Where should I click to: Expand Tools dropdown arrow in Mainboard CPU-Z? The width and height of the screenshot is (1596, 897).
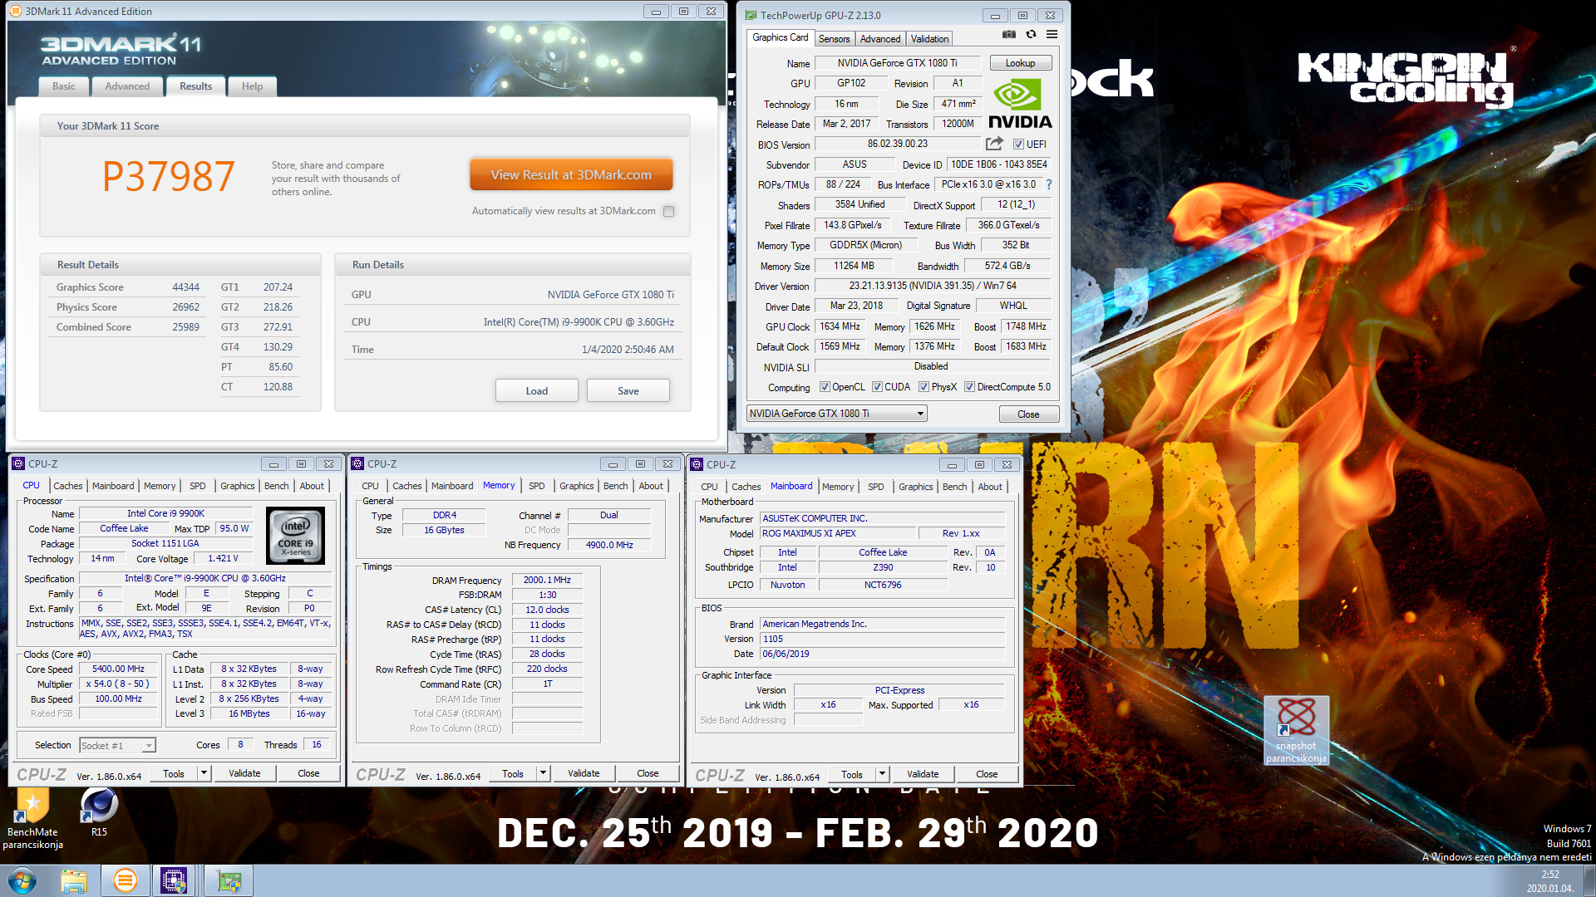click(882, 774)
